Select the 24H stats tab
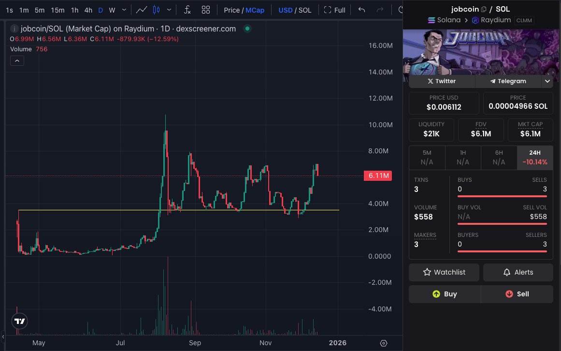The height and width of the screenshot is (351, 561). coord(535,158)
